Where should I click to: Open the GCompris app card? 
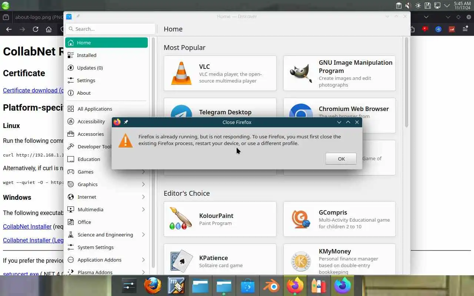click(340, 219)
